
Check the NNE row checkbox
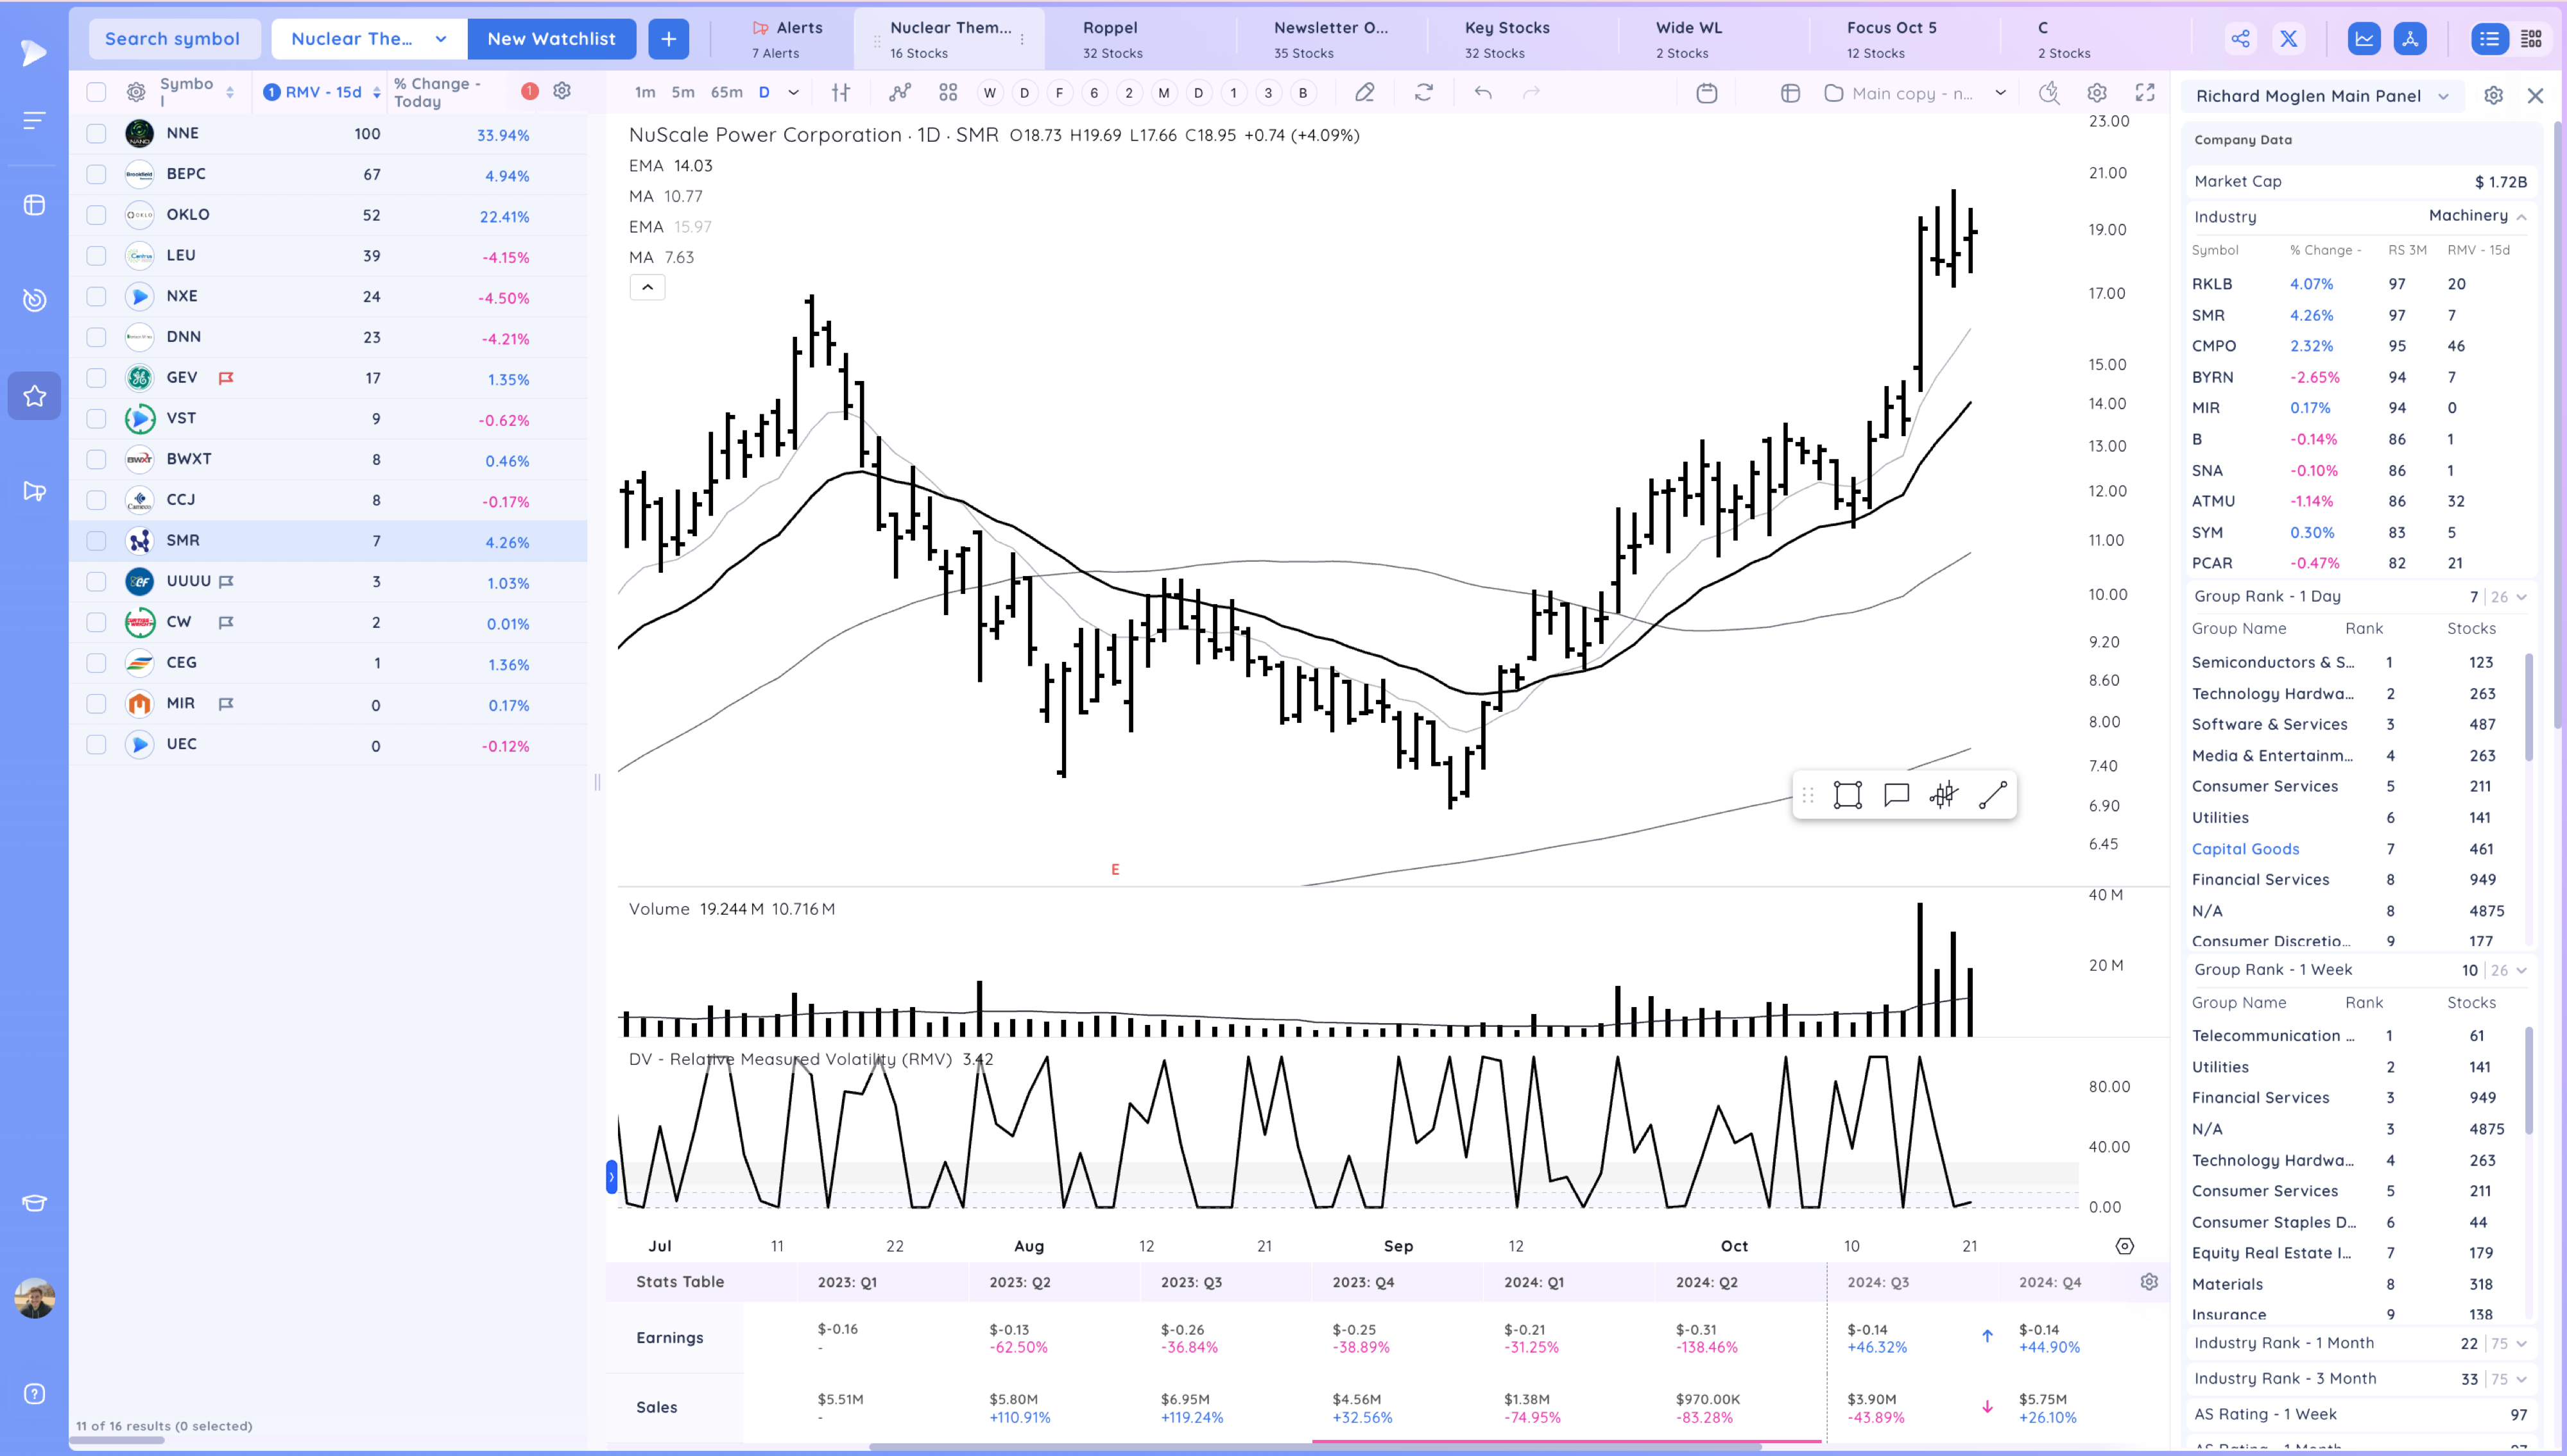tap(96, 134)
